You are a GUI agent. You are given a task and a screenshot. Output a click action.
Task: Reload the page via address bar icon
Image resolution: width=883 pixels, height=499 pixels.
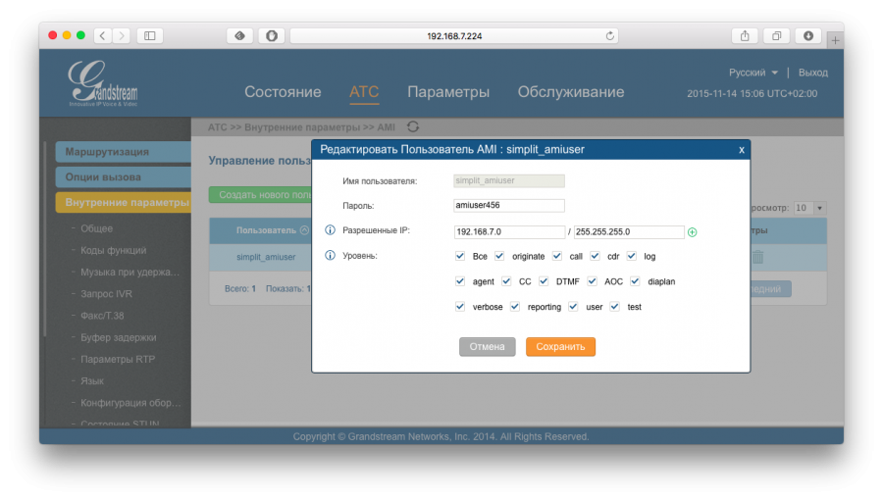tap(610, 36)
